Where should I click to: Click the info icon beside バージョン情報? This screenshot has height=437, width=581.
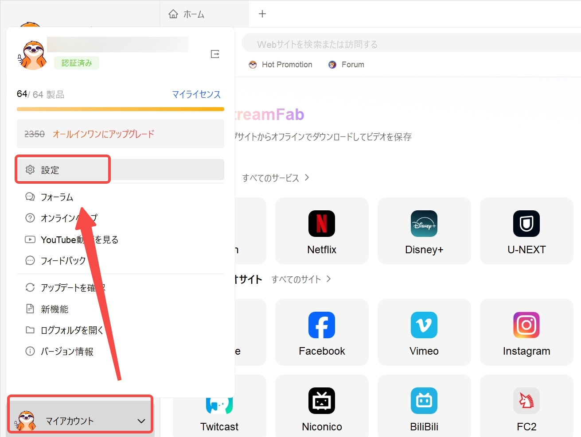click(x=30, y=351)
